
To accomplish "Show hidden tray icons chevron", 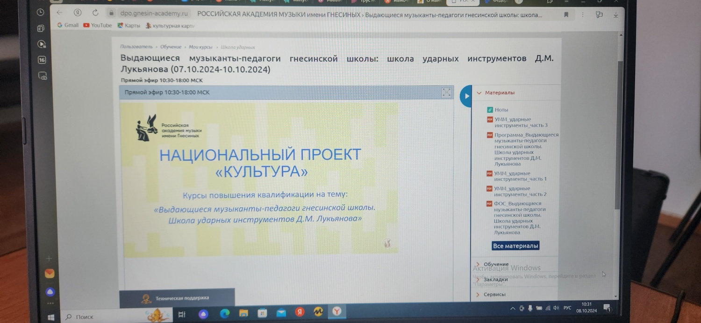I will (513, 308).
